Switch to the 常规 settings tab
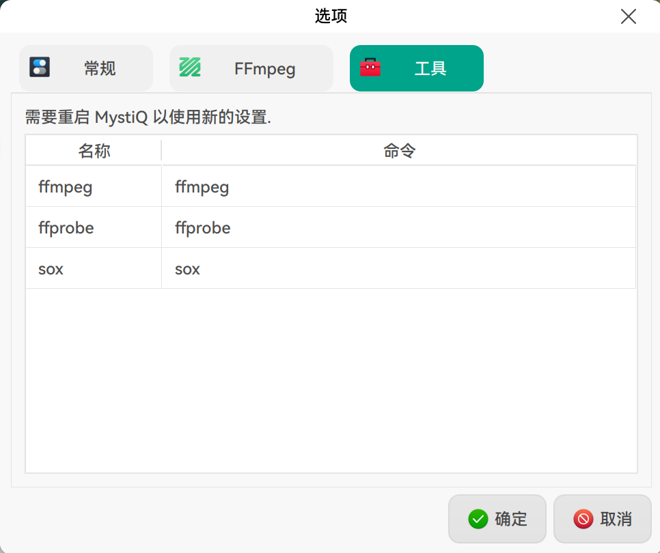The image size is (660, 553). click(x=86, y=68)
